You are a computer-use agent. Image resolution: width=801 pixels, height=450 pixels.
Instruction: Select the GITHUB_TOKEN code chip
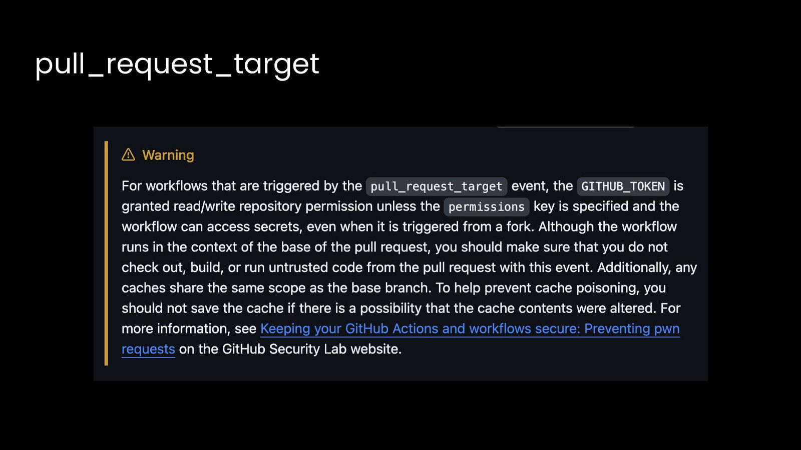tap(623, 186)
